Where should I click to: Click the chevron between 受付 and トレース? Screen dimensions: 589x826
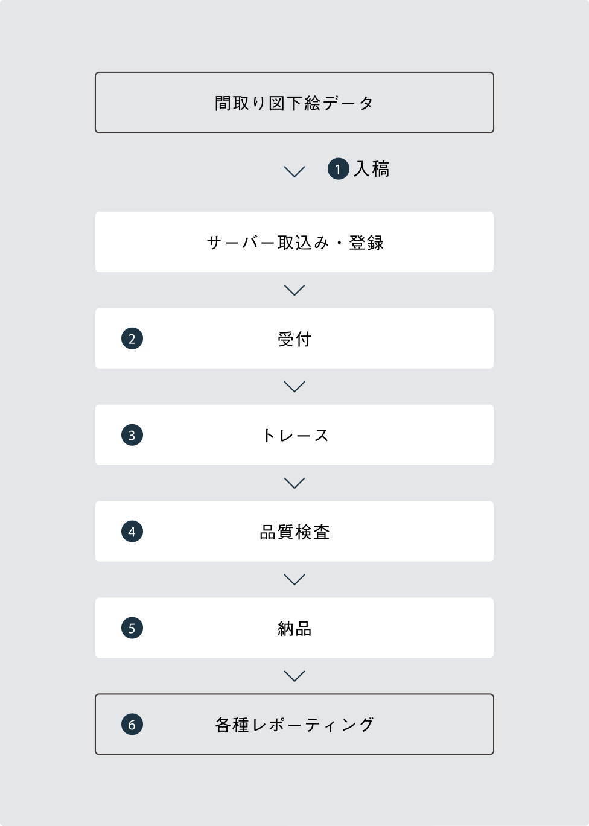[x=294, y=387]
